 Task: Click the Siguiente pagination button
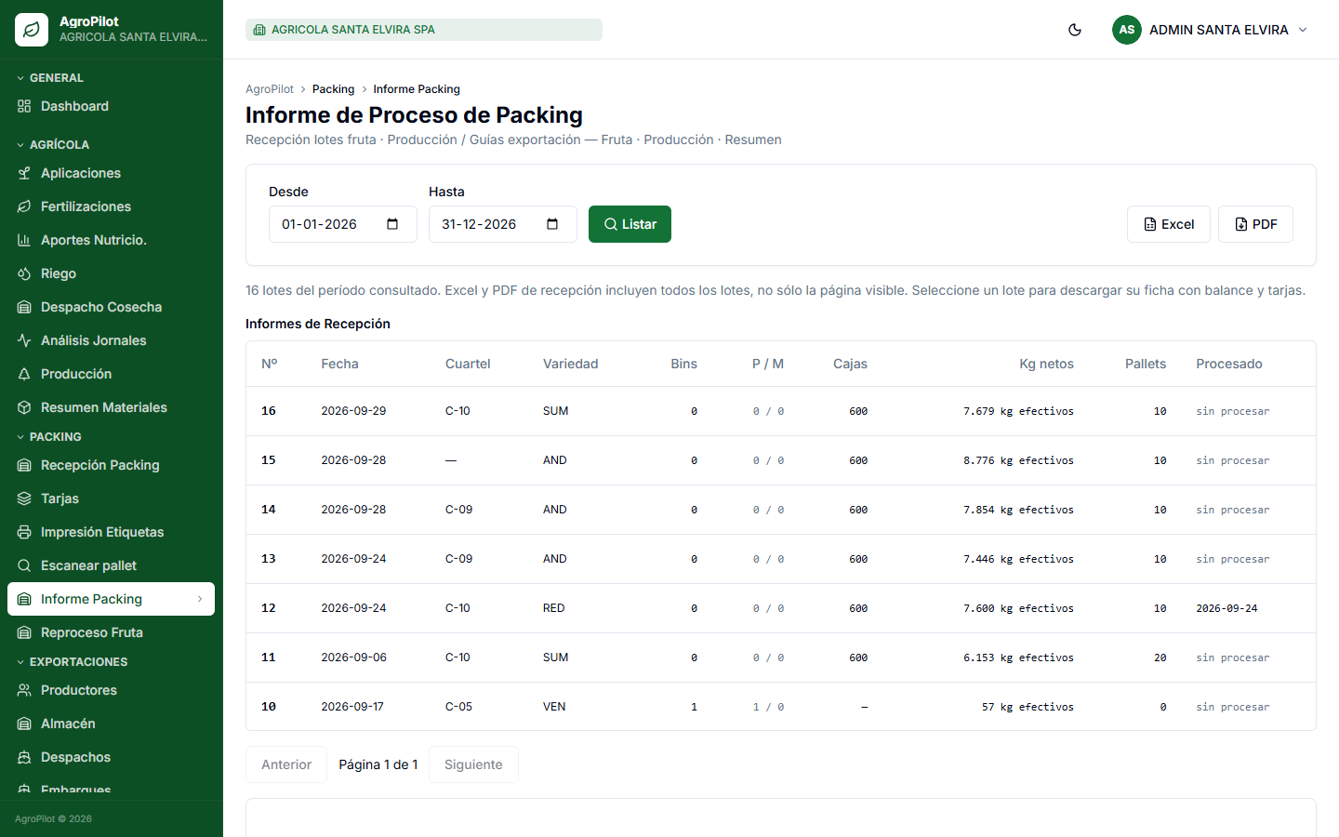(x=473, y=764)
